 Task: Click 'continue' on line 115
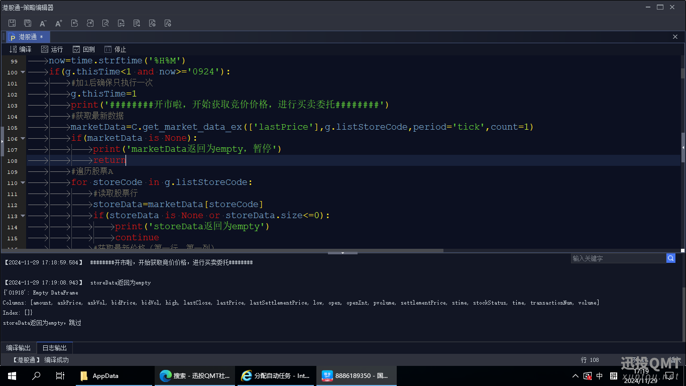137,238
